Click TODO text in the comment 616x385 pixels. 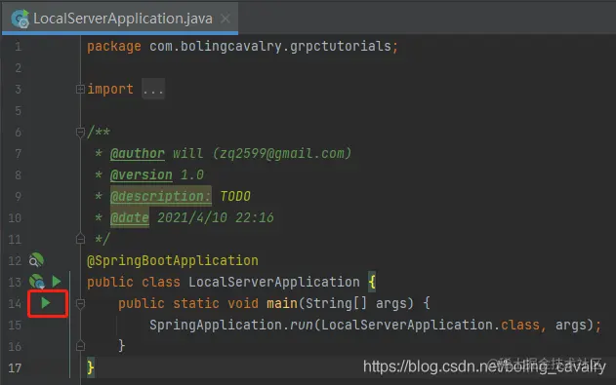pyautogui.click(x=235, y=196)
